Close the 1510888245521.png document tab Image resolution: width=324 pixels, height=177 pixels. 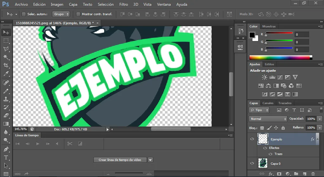click(98, 23)
